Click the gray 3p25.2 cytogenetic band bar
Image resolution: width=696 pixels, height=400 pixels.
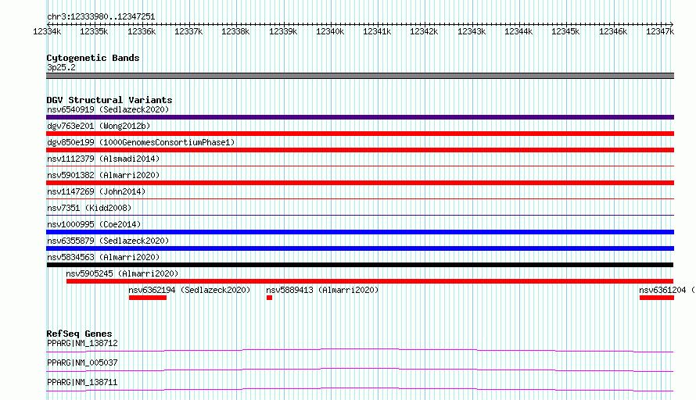pyautogui.click(x=360, y=76)
